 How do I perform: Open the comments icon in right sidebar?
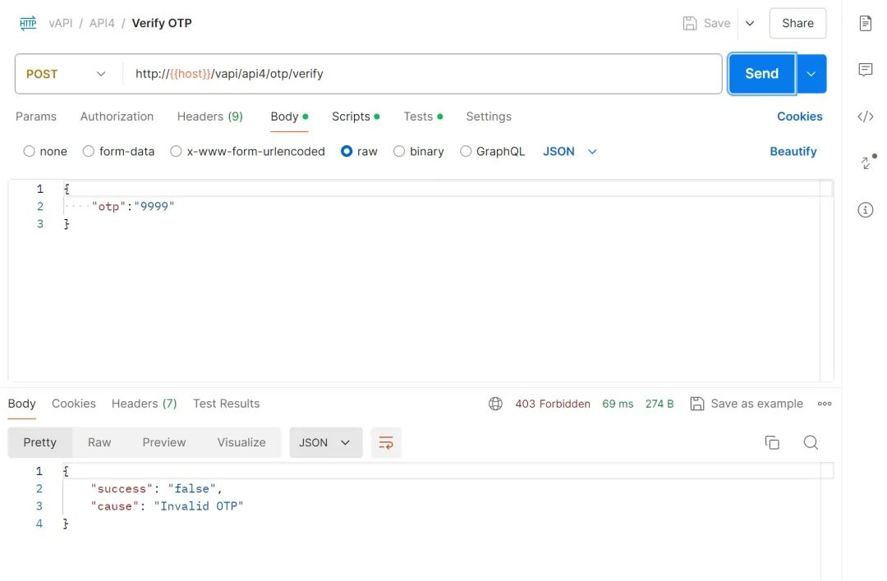(x=865, y=70)
